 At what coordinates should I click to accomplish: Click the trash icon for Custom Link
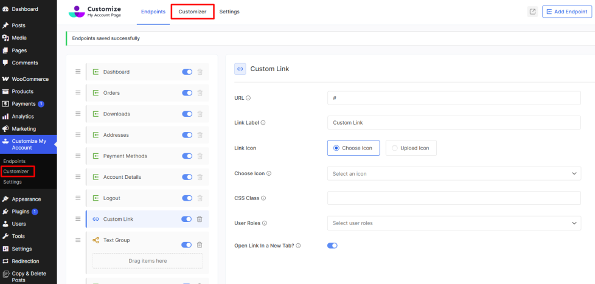(200, 219)
